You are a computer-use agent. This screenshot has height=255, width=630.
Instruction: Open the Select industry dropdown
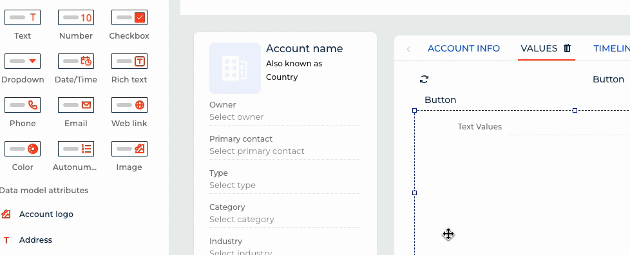[285, 252]
